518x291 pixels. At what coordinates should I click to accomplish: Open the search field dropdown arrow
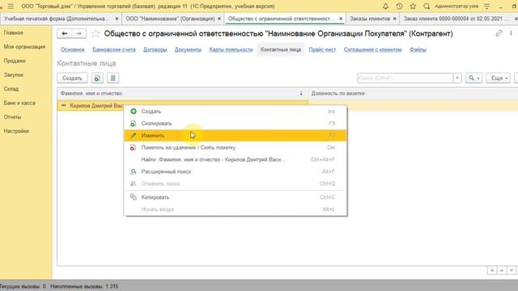tap(457, 78)
